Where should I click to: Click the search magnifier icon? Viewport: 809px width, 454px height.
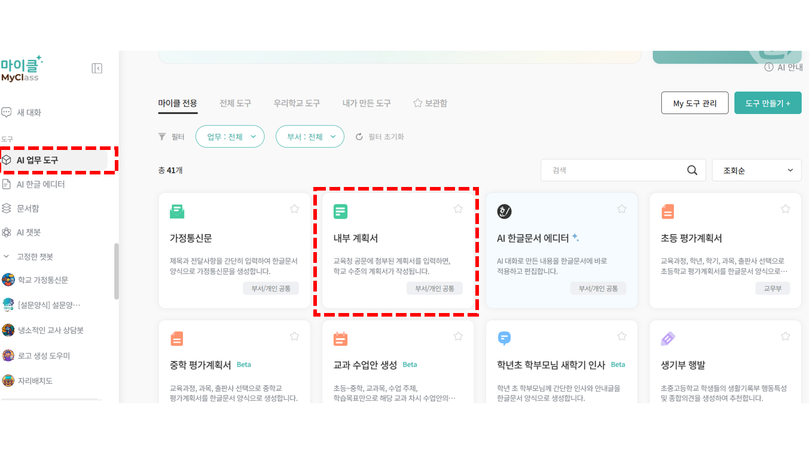tap(692, 170)
